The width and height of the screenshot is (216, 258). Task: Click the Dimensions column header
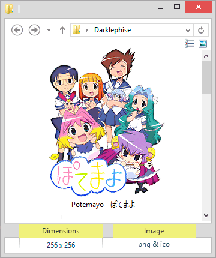point(61,231)
